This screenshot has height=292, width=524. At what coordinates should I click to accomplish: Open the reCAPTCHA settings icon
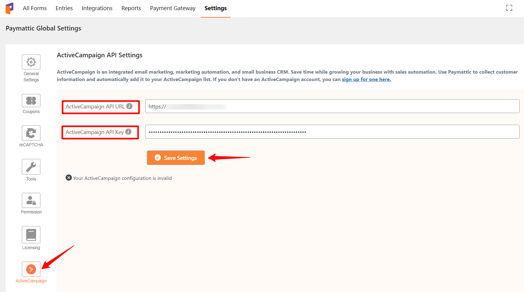pos(31,133)
